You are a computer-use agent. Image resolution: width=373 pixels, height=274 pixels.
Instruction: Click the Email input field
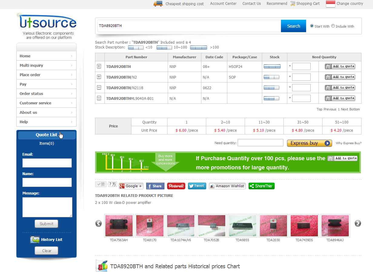(x=47, y=163)
